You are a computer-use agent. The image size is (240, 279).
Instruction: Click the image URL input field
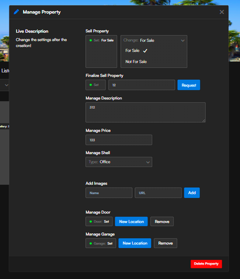tap(158, 193)
